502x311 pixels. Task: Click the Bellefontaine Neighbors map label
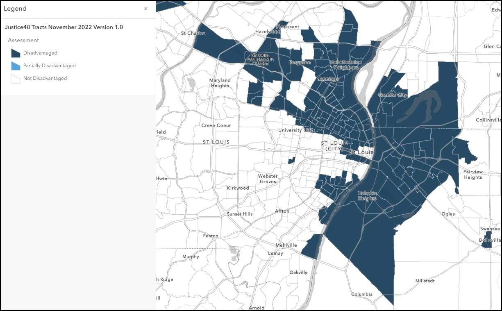345,64
